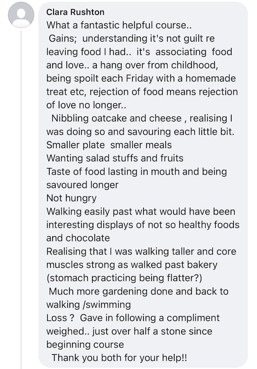
Task: Click 'Wanting salad stuffs and fruits' text
Action: point(115,158)
